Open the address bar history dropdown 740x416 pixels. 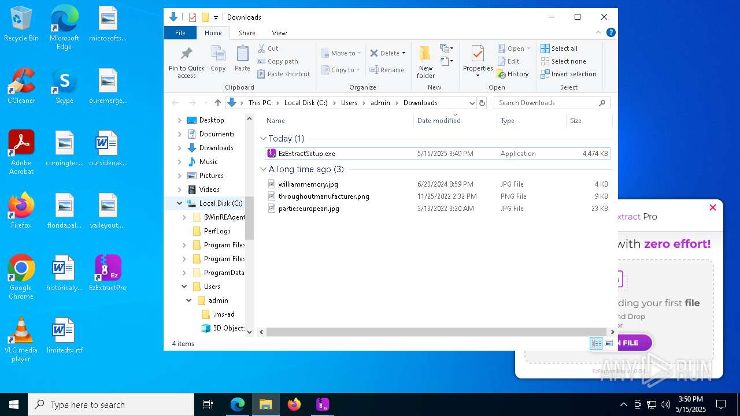472,103
